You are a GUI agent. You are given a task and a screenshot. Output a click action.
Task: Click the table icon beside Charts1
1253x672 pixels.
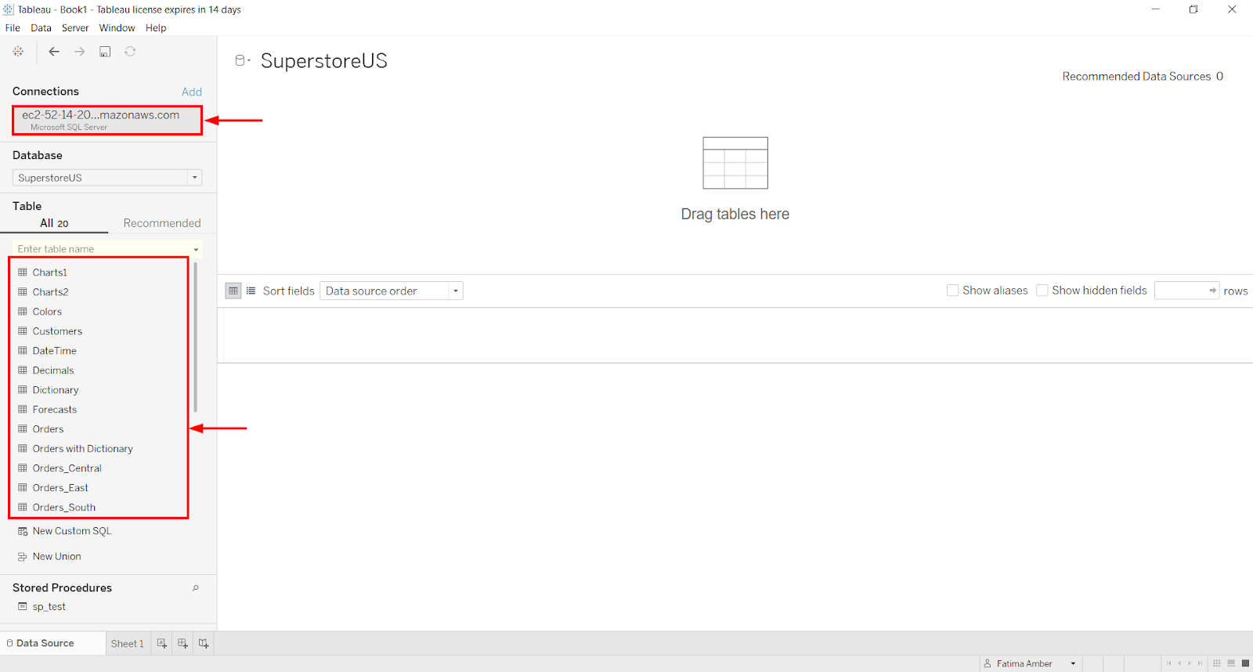pos(23,273)
